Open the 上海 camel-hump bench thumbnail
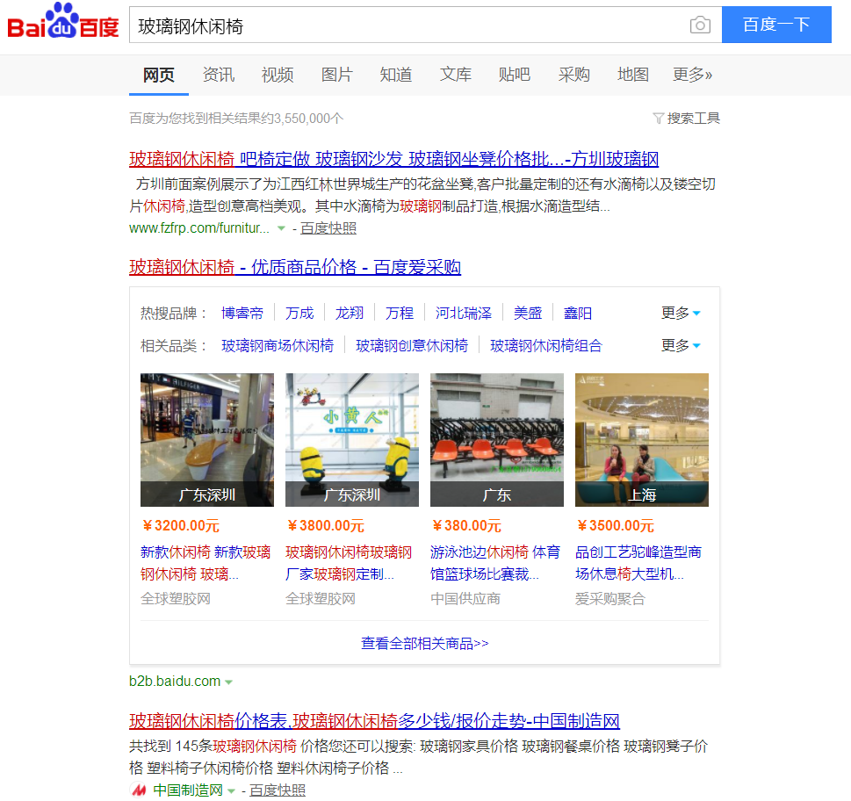 coord(642,440)
